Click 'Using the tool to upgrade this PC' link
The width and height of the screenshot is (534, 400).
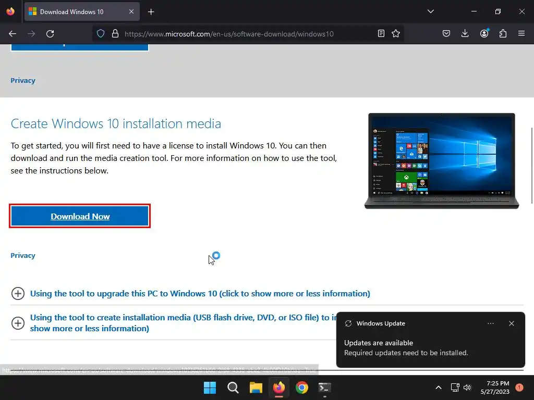(x=200, y=293)
